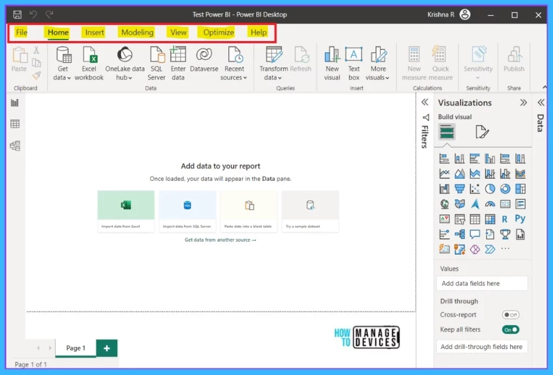Image resolution: width=553 pixels, height=375 pixels.
Task: Open the Optimize tab
Action: [x=219, y=32]
